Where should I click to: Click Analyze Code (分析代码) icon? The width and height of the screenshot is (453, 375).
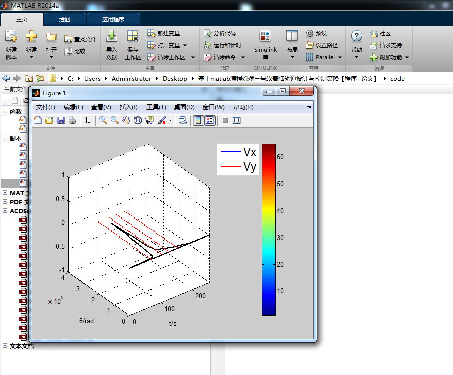pos(207,33)
